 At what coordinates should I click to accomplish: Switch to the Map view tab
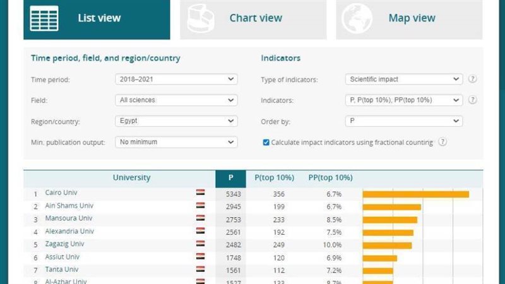(411, 19)
